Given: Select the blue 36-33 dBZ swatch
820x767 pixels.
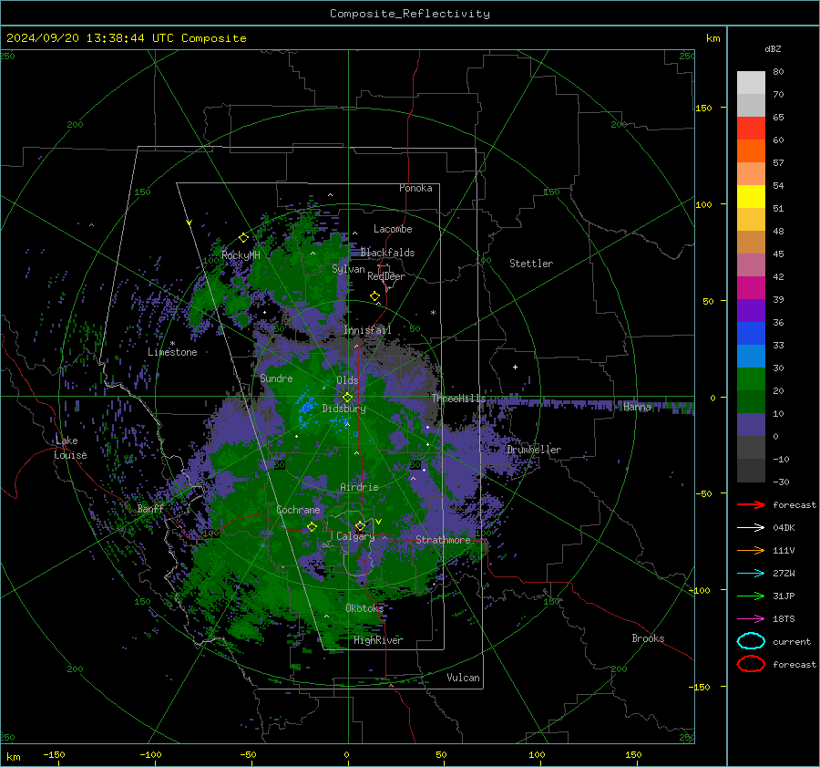Looking at the screenshot, I should [751, 334].
